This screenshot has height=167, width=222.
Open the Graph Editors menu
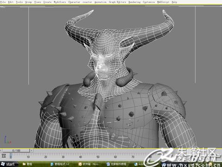117,2
